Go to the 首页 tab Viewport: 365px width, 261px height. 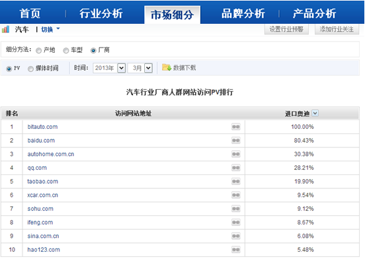pyautogui.click(x=30, y=13)
